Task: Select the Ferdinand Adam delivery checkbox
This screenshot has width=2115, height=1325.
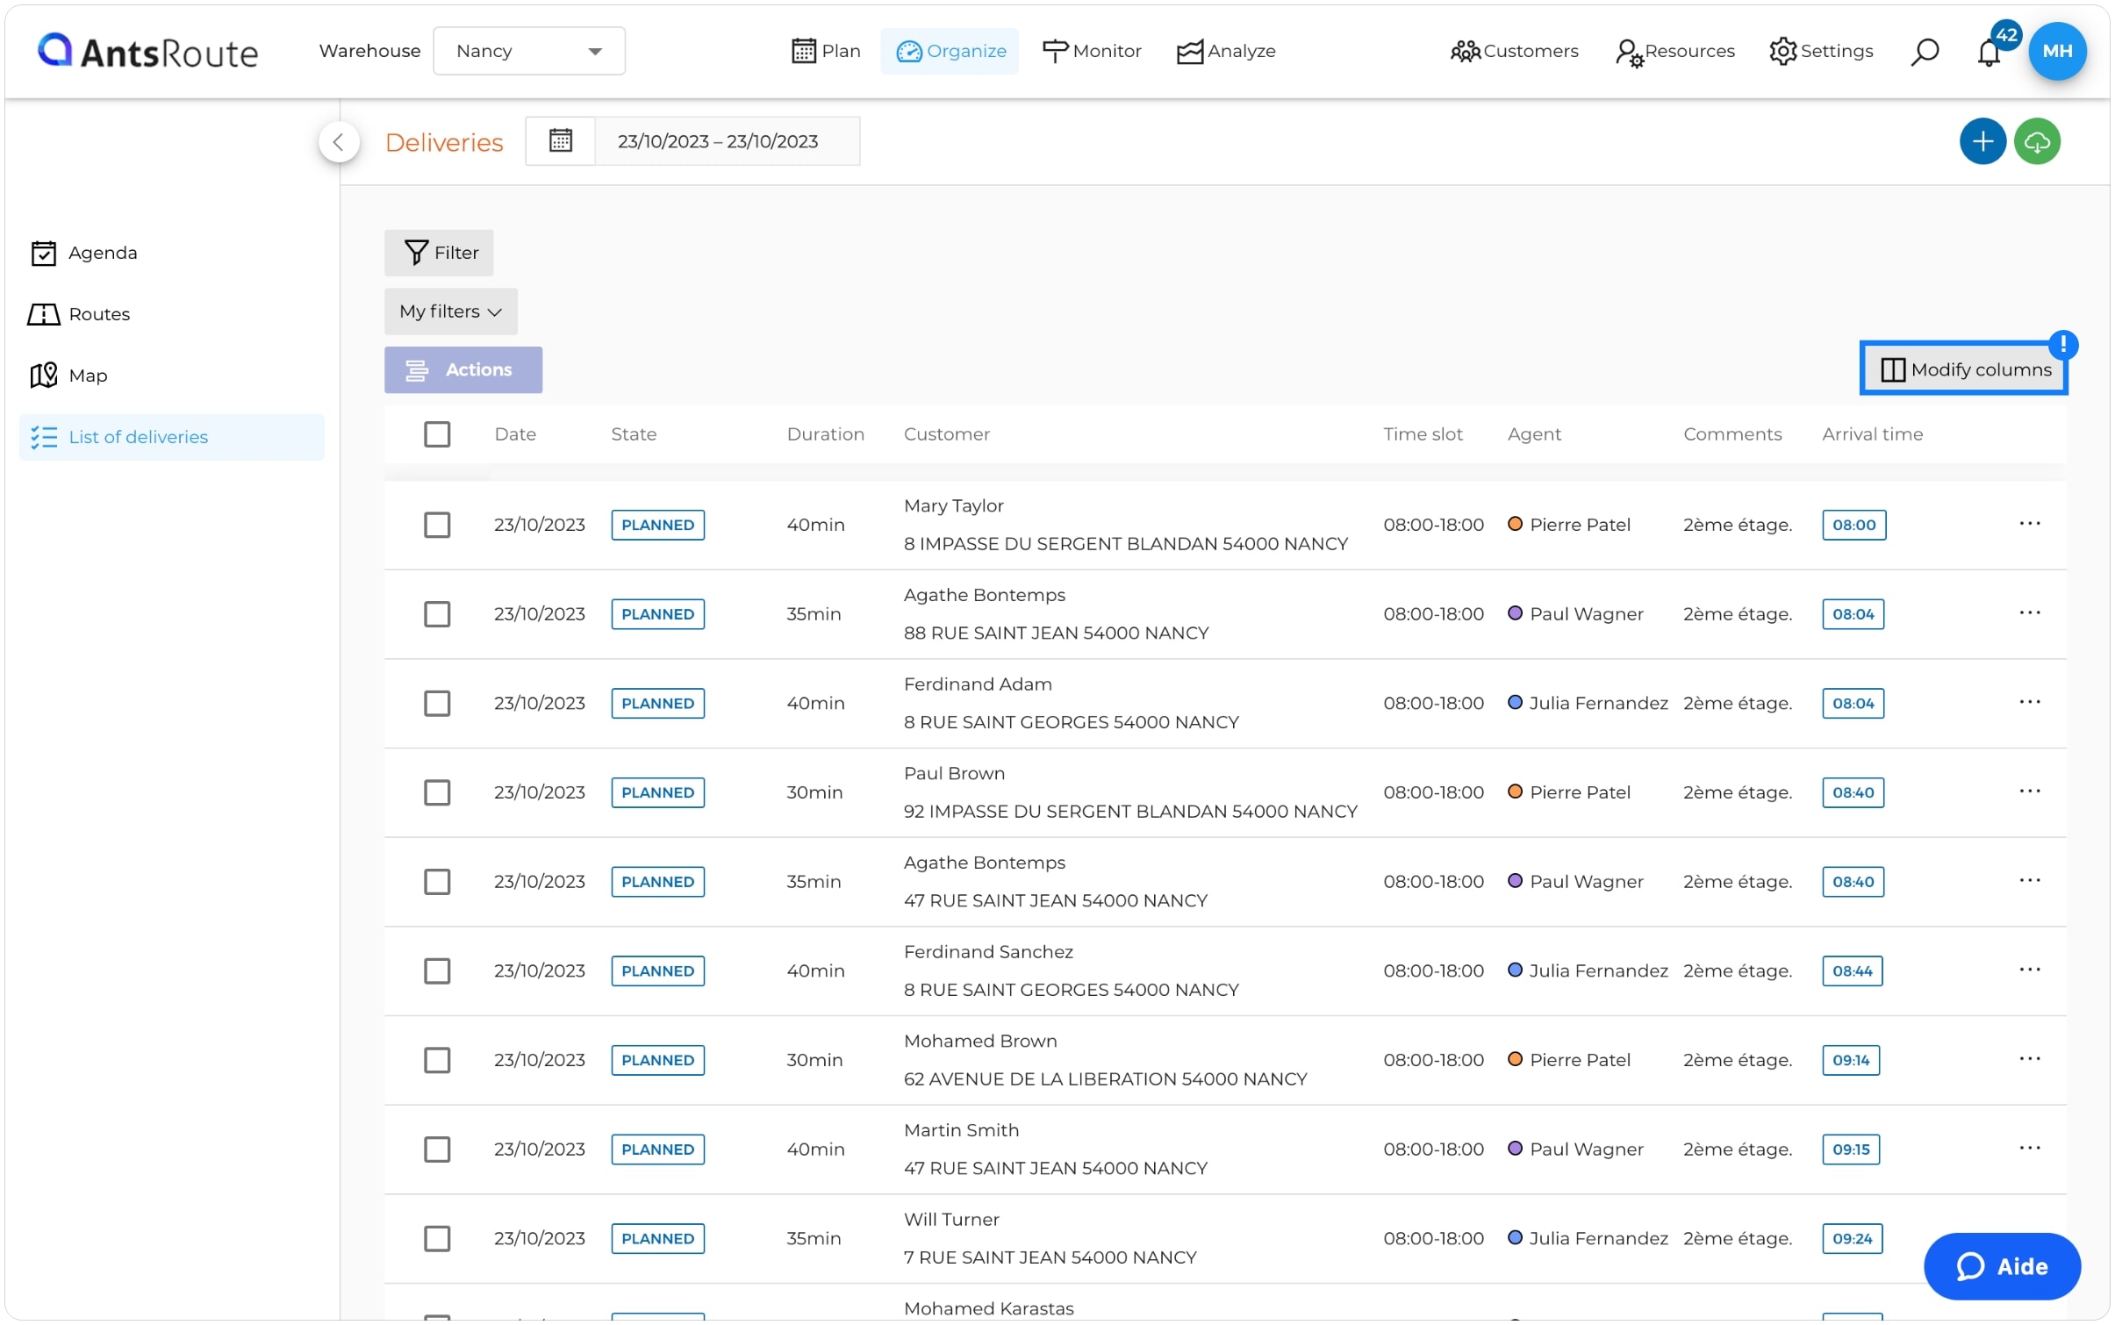Action: point(437,703)
